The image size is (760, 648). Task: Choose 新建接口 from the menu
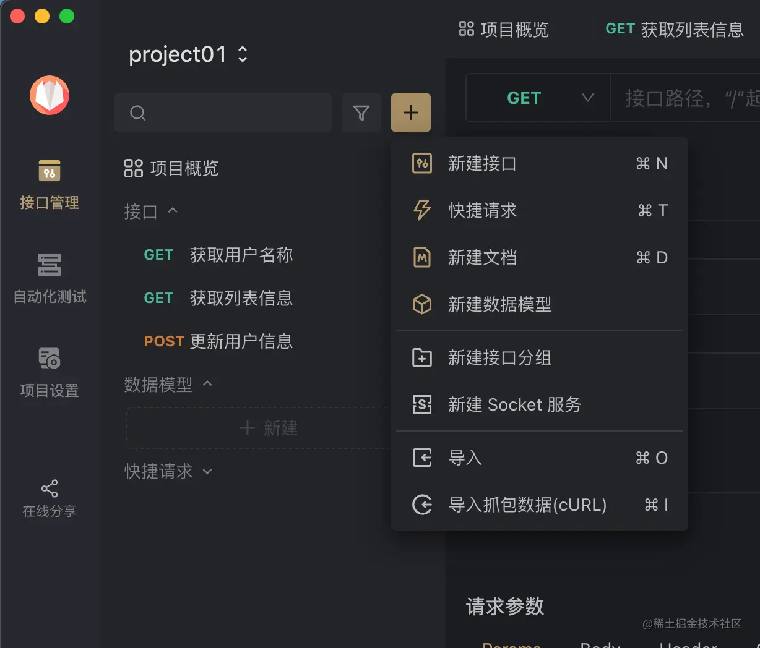tap(483, 163)
